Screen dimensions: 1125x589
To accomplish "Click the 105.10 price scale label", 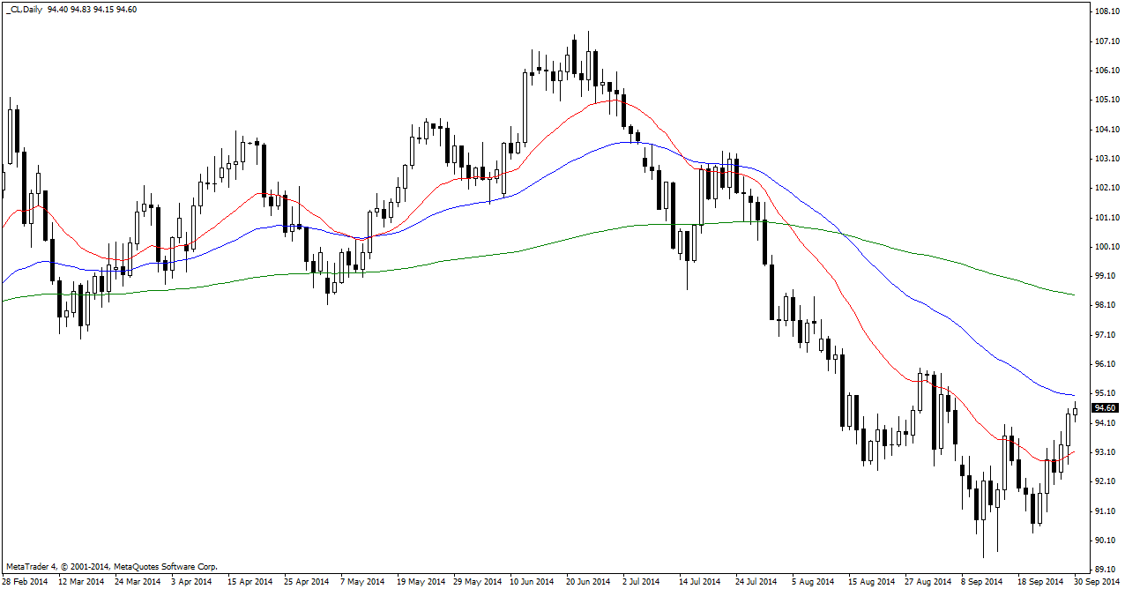I will click(1106, 100).
